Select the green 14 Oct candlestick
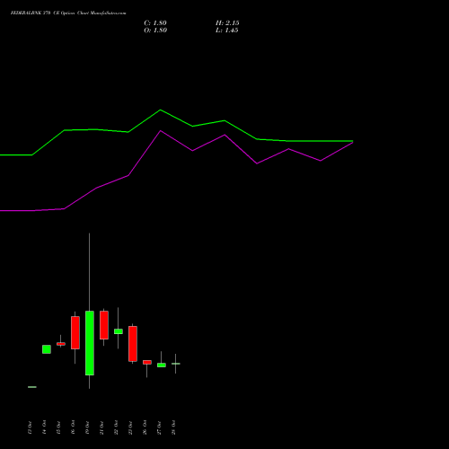This screenshot has width=449, height=449. (47, 349)
